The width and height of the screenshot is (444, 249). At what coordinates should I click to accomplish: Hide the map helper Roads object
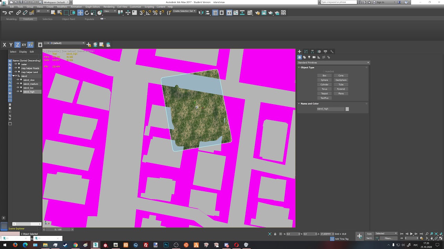[16, 68]
